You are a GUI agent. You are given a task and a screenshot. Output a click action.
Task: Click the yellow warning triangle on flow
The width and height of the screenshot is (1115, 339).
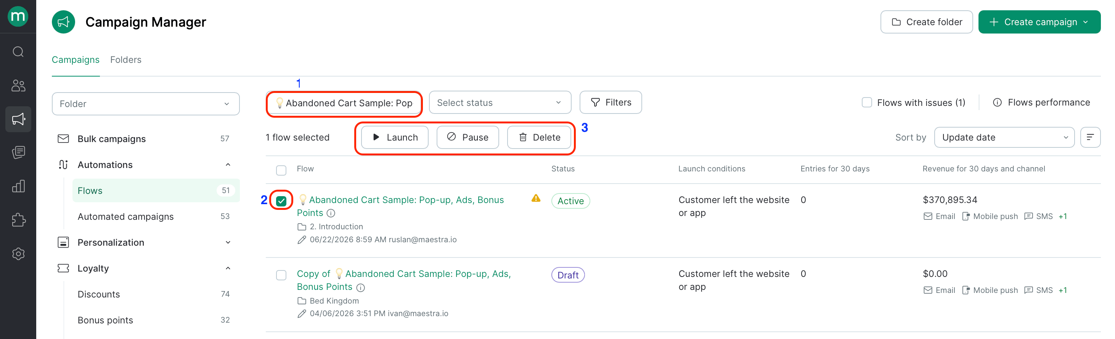pyautogui.click(x=536, y=198)
